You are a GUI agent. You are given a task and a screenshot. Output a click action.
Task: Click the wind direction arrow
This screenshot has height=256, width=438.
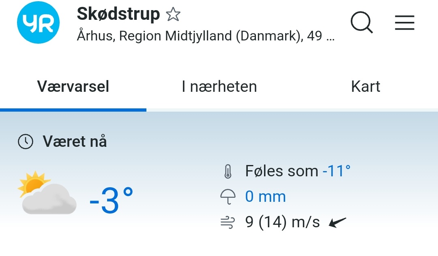337,222
